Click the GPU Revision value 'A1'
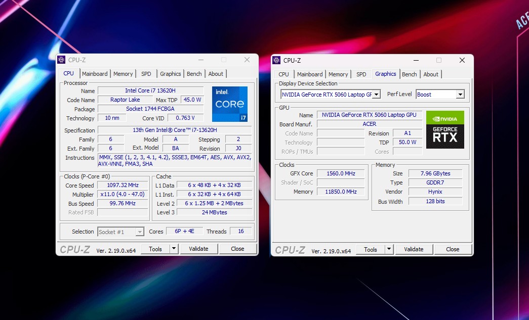The image size is (529, 320). [408, 133]
